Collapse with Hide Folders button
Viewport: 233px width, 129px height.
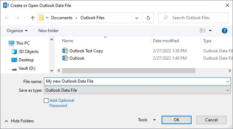[19, 121]
